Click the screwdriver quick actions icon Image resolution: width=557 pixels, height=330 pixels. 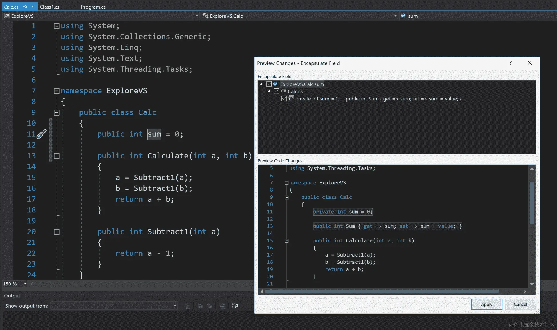(42, 134)
